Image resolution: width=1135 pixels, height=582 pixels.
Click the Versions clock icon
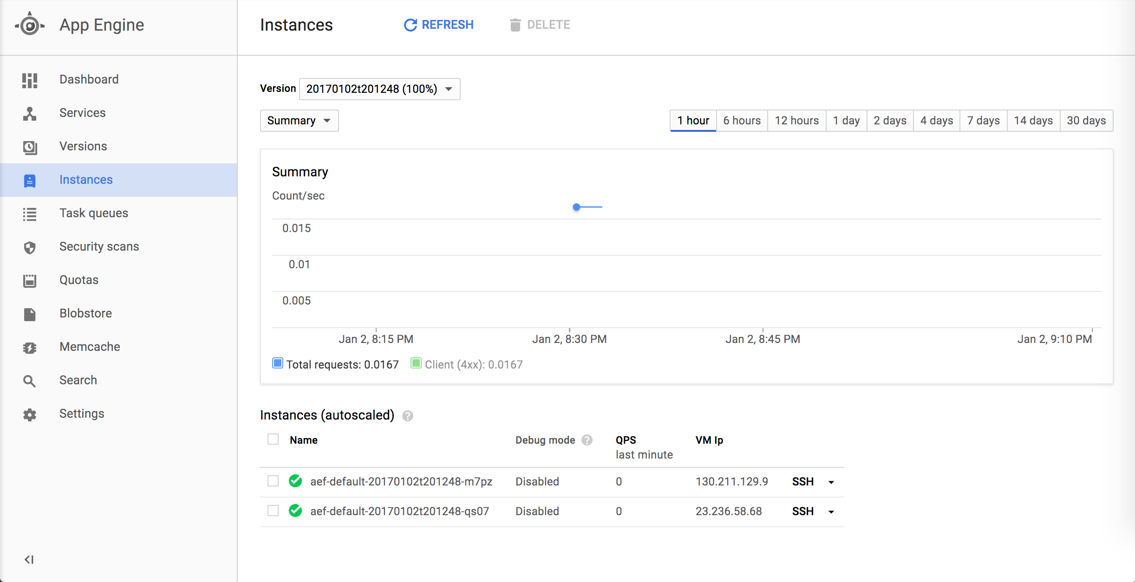point(30,147)
